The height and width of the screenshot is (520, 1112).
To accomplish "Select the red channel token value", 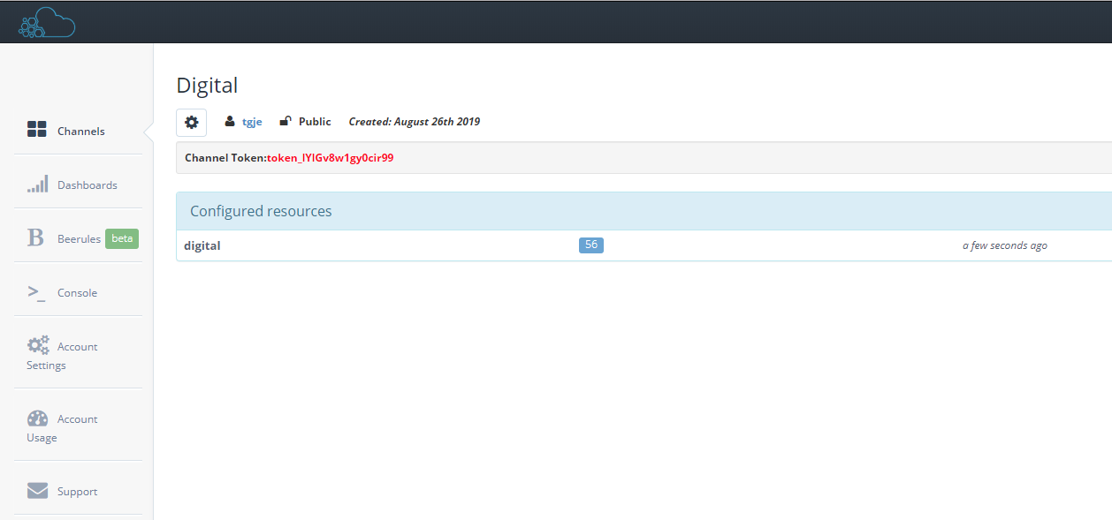I will pyautogui.click(x=330, y=158).
